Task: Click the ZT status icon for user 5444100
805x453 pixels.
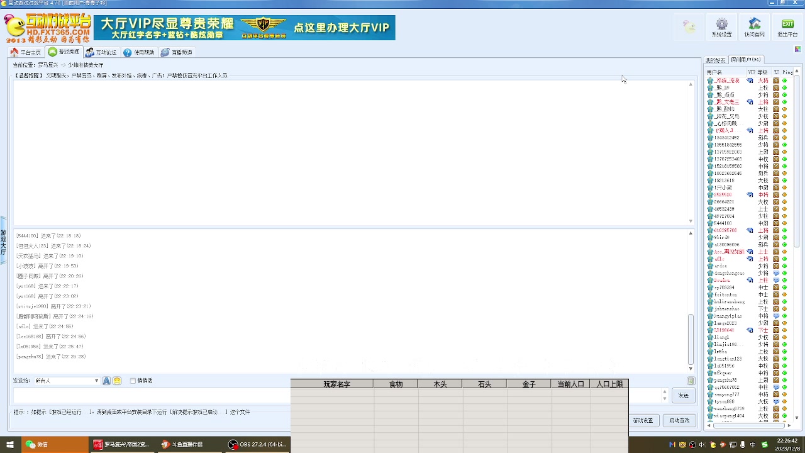Action: (x=776, y=223)
